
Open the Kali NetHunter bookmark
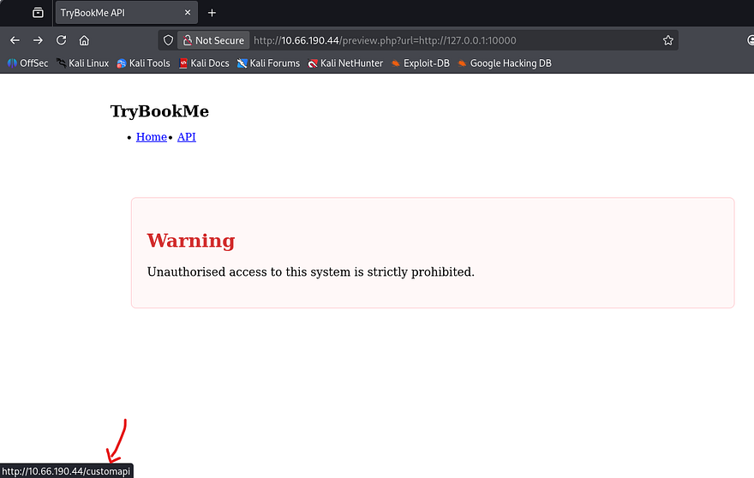(x=346, y=63)
